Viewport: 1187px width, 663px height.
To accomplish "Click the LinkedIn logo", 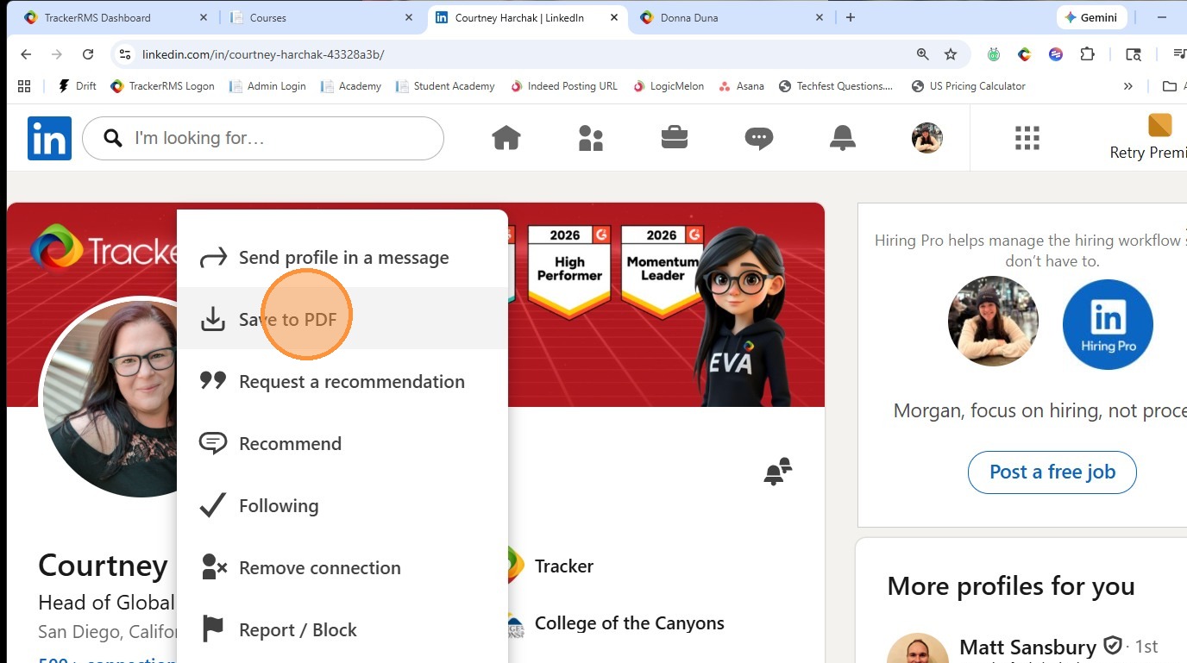I will 49,138.
